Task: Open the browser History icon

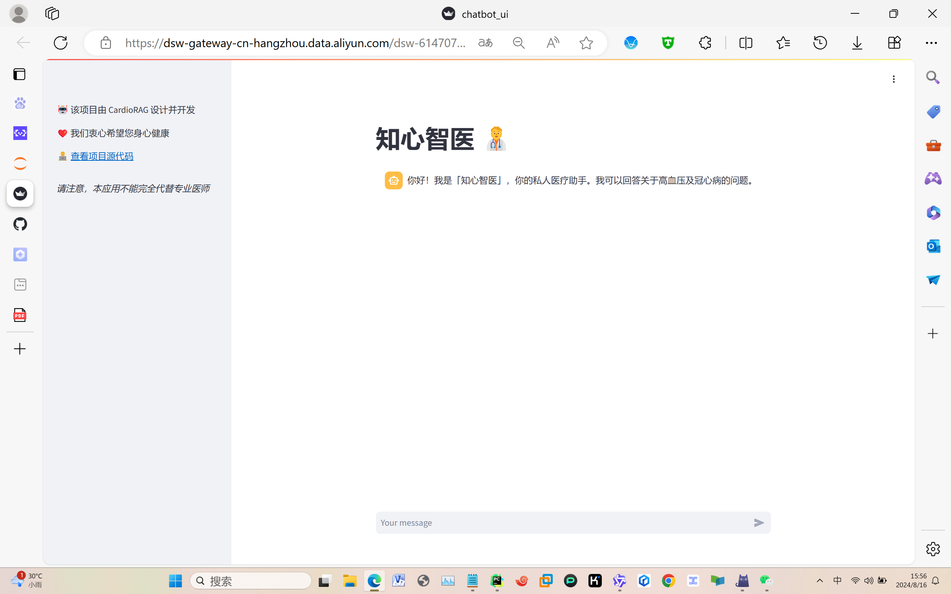Action: pyautogui.click(x=820, y=42)
